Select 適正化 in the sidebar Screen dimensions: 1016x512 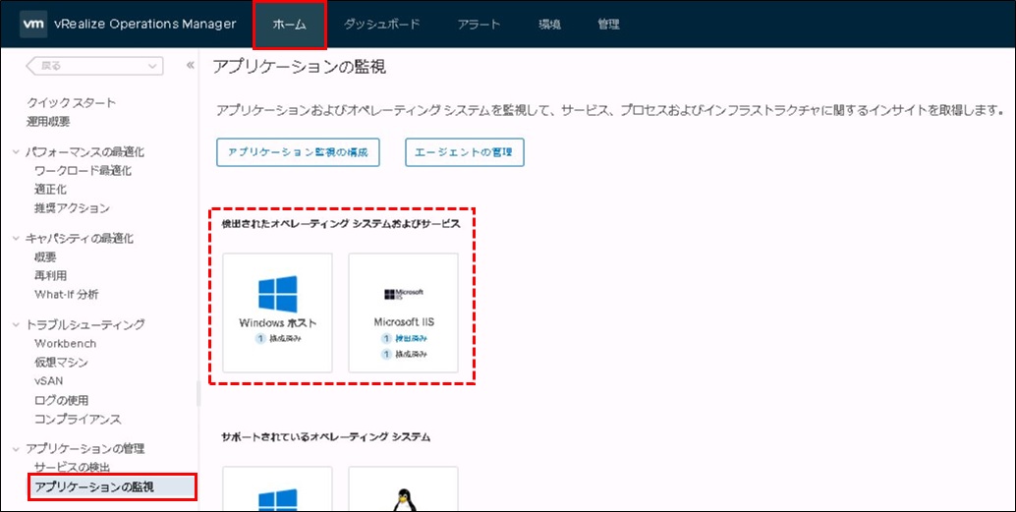pos(50,190)
